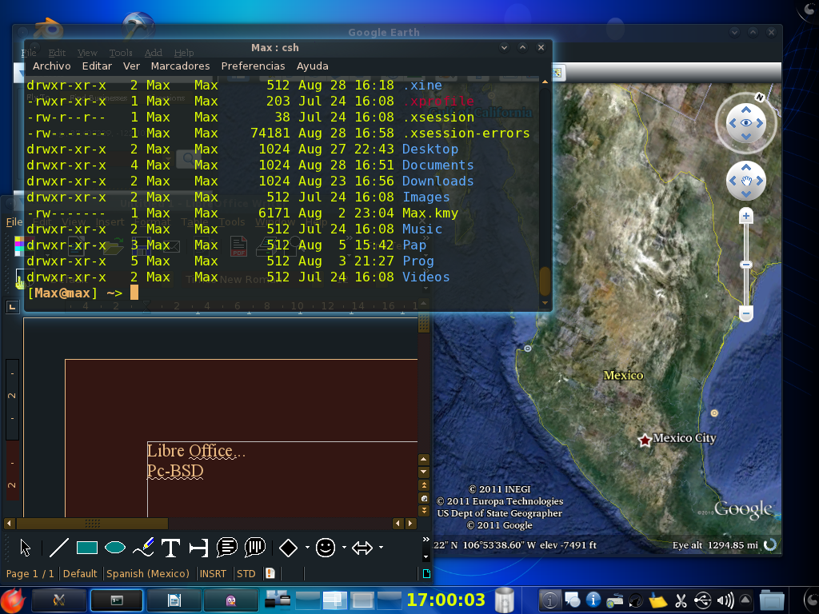Image resolution: width=819 pixels, height=614 pixels.
Task: Select the Vertical Text tool
Action: point(198,548)
